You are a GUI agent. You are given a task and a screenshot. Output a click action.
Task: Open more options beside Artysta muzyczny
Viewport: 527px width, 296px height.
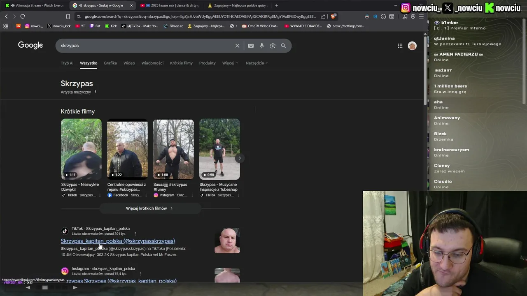click(95, 92)
